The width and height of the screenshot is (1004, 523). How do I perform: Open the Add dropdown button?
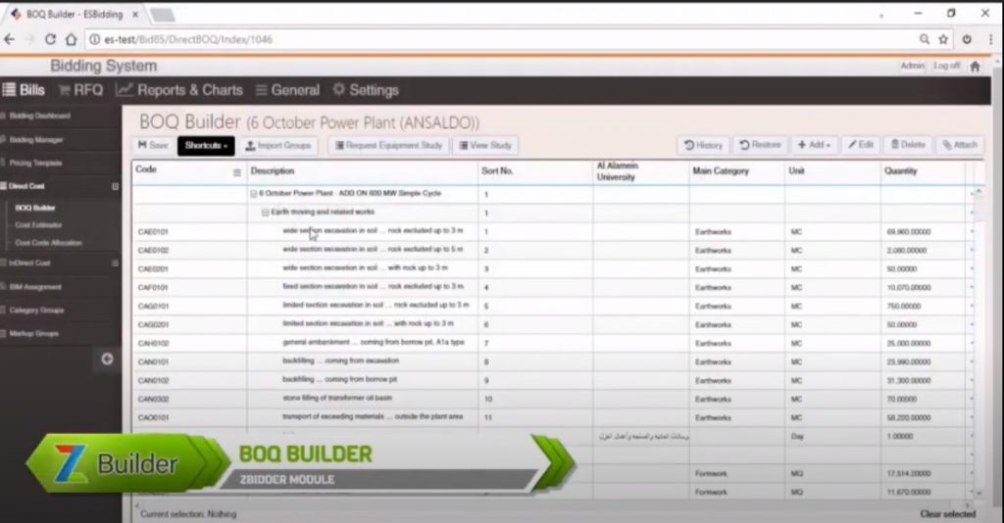click(814, 145)
